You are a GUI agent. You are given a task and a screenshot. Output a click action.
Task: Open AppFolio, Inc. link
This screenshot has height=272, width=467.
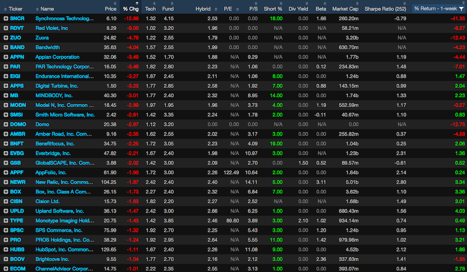coord(51,172)
